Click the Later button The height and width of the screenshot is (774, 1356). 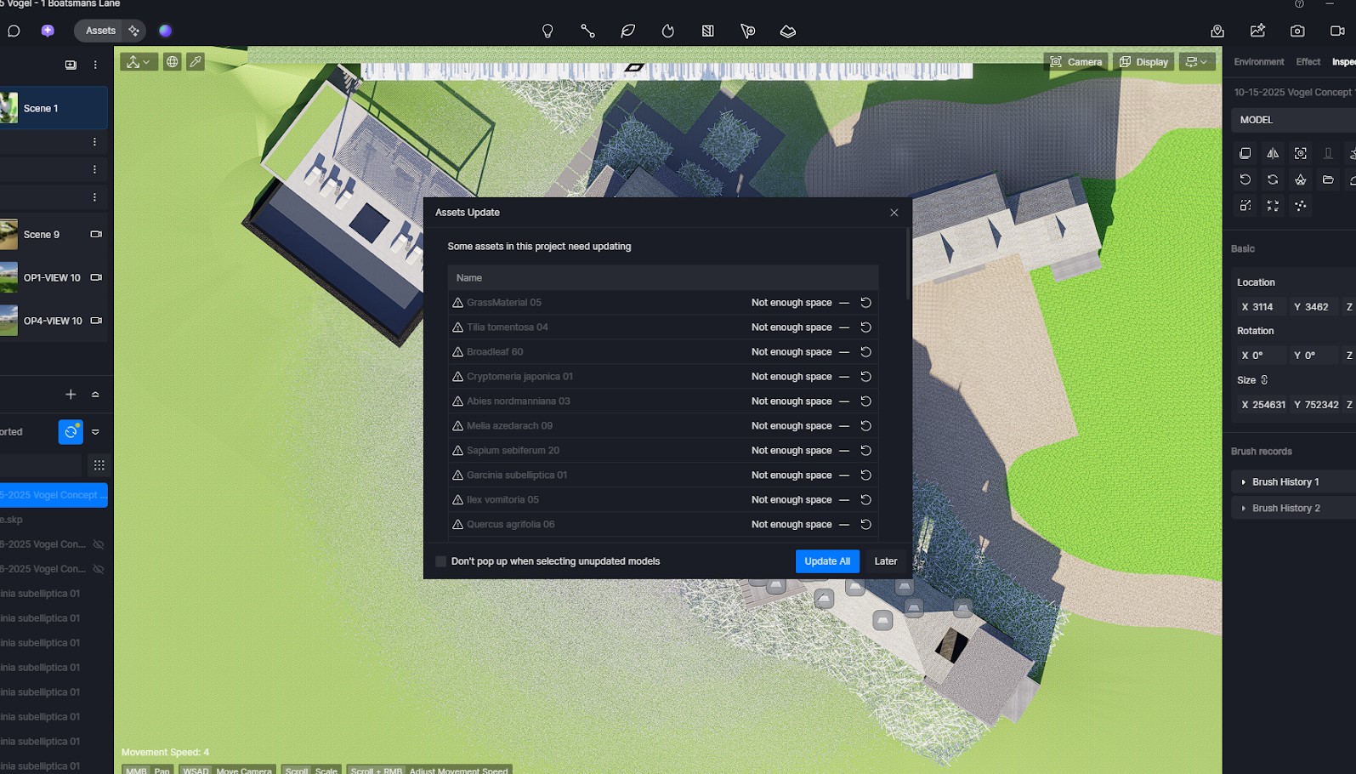pyautogui.click(x=885, y=561)
